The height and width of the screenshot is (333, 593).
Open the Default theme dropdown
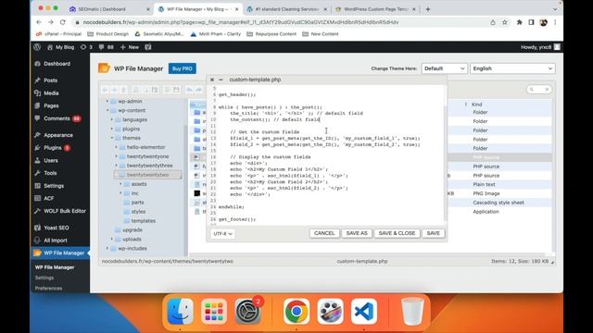pyautogui.click(x=444, y=68)
